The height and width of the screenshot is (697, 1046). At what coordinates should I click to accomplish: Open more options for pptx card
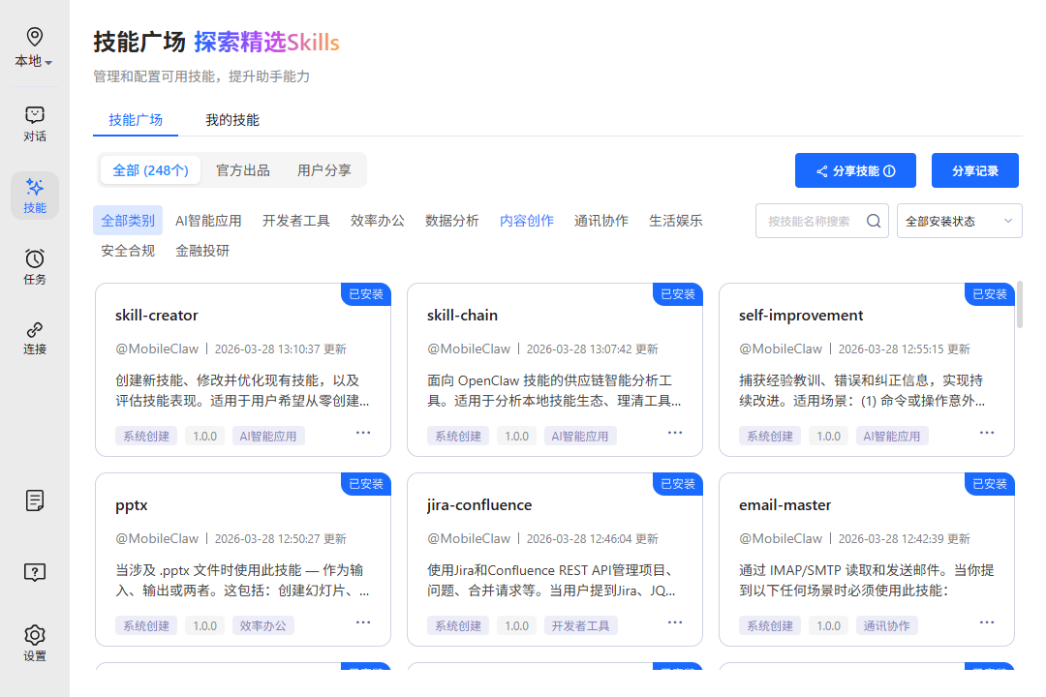click(x=363, y=622)
